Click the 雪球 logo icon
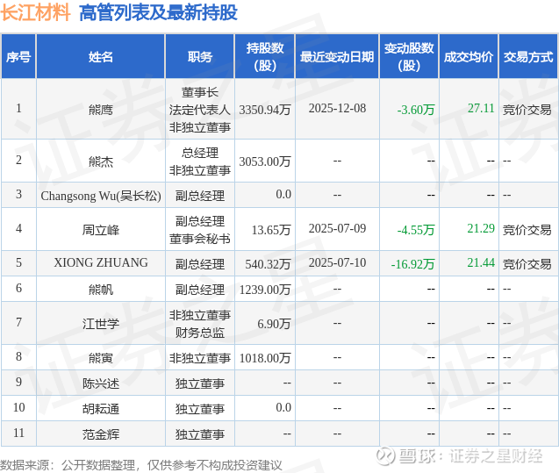 (x=386, y=456)
